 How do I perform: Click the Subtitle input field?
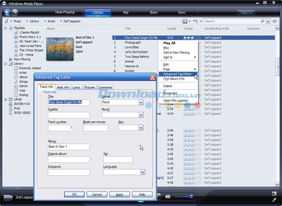click(69, 115)
